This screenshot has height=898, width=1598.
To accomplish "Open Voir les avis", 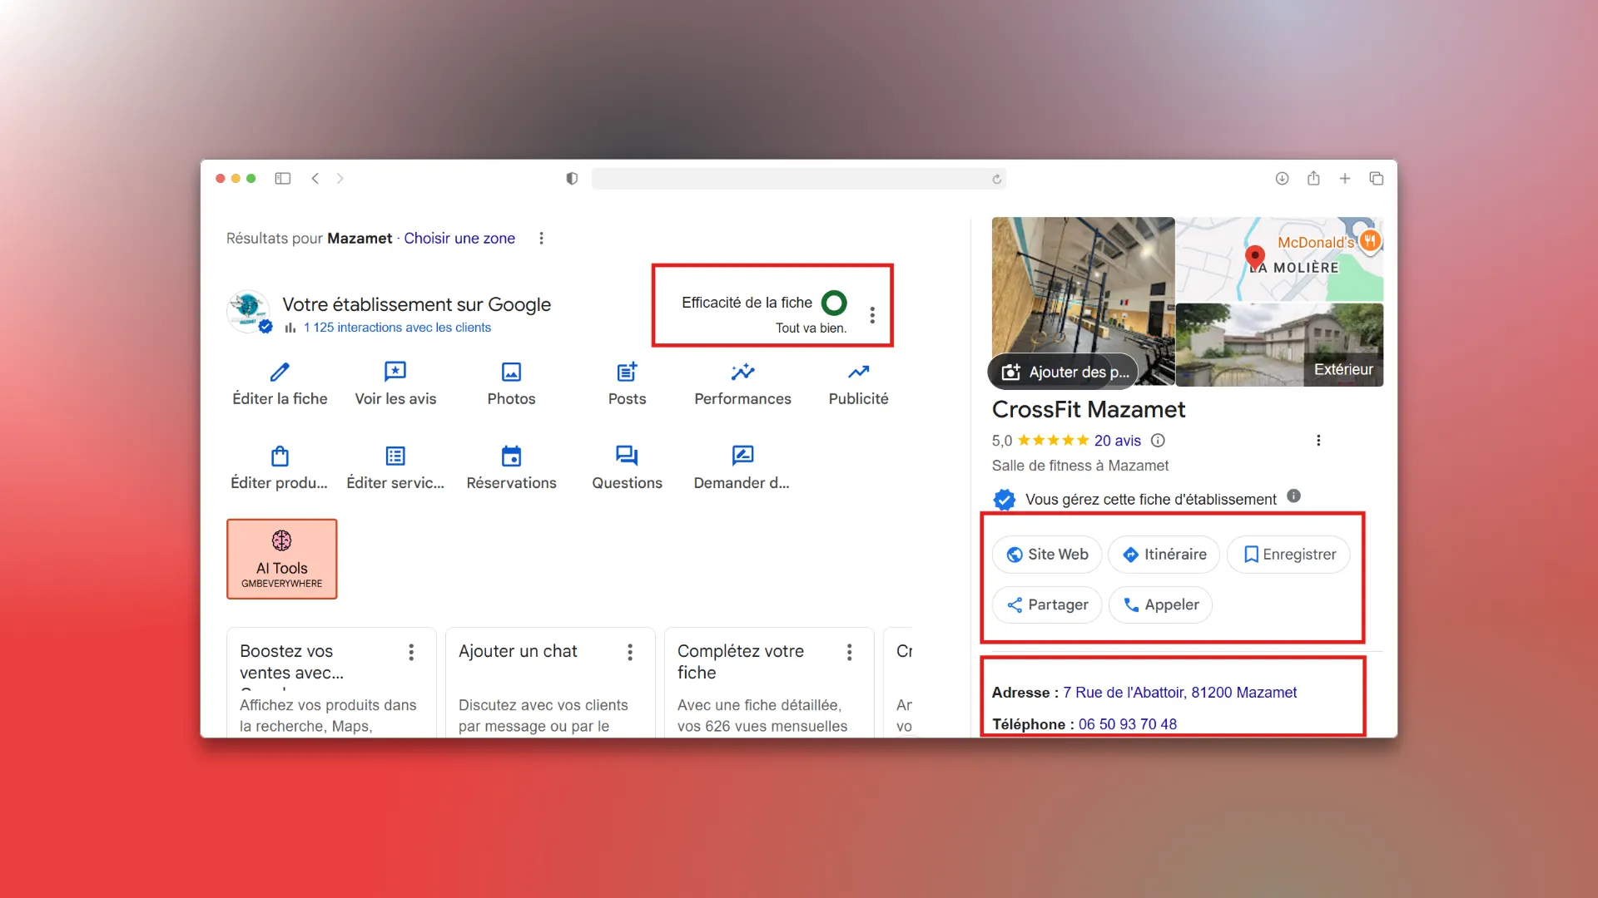I will click(x=395, y=382).
